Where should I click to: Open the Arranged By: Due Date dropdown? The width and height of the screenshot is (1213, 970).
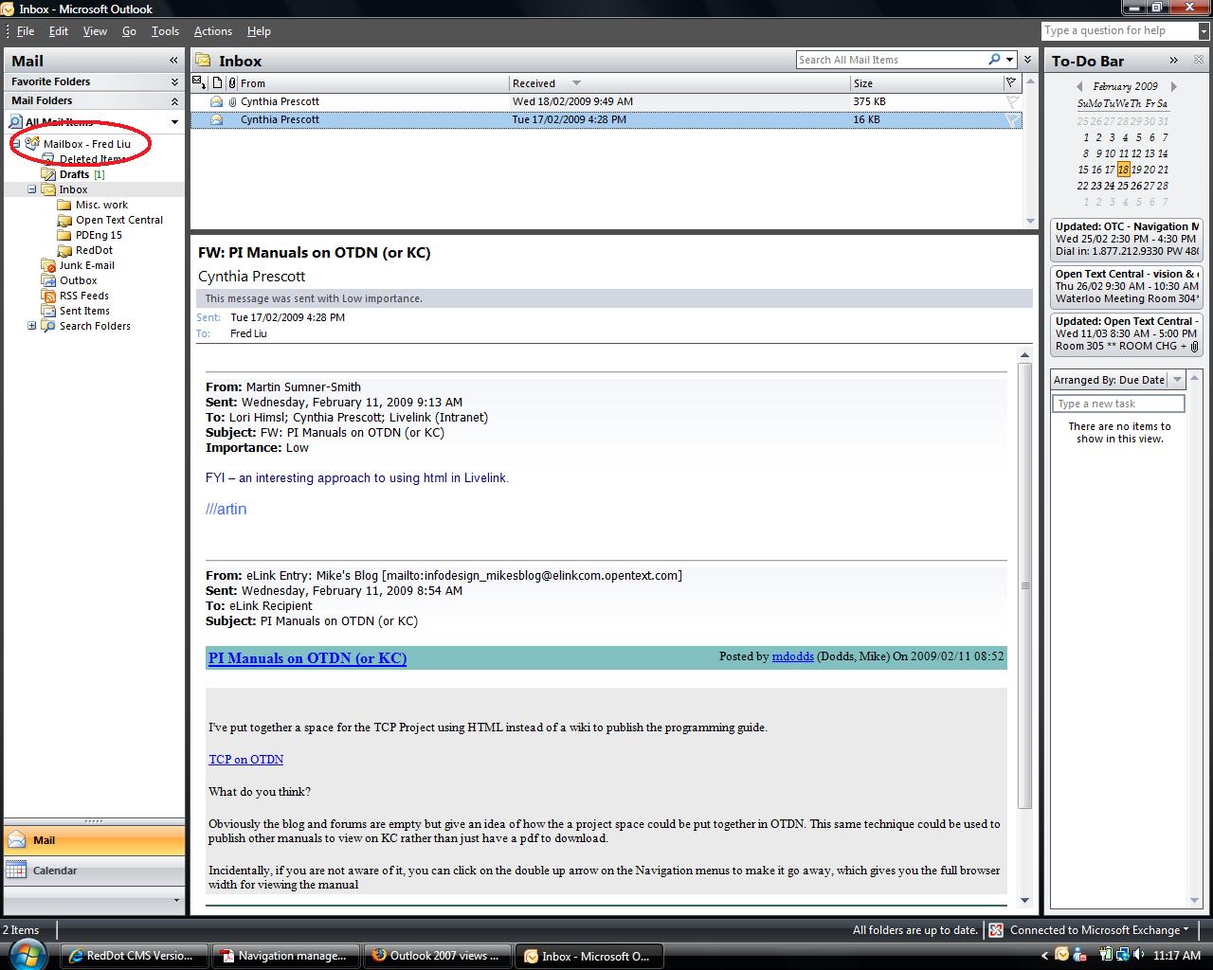(x=1177, y=380)
